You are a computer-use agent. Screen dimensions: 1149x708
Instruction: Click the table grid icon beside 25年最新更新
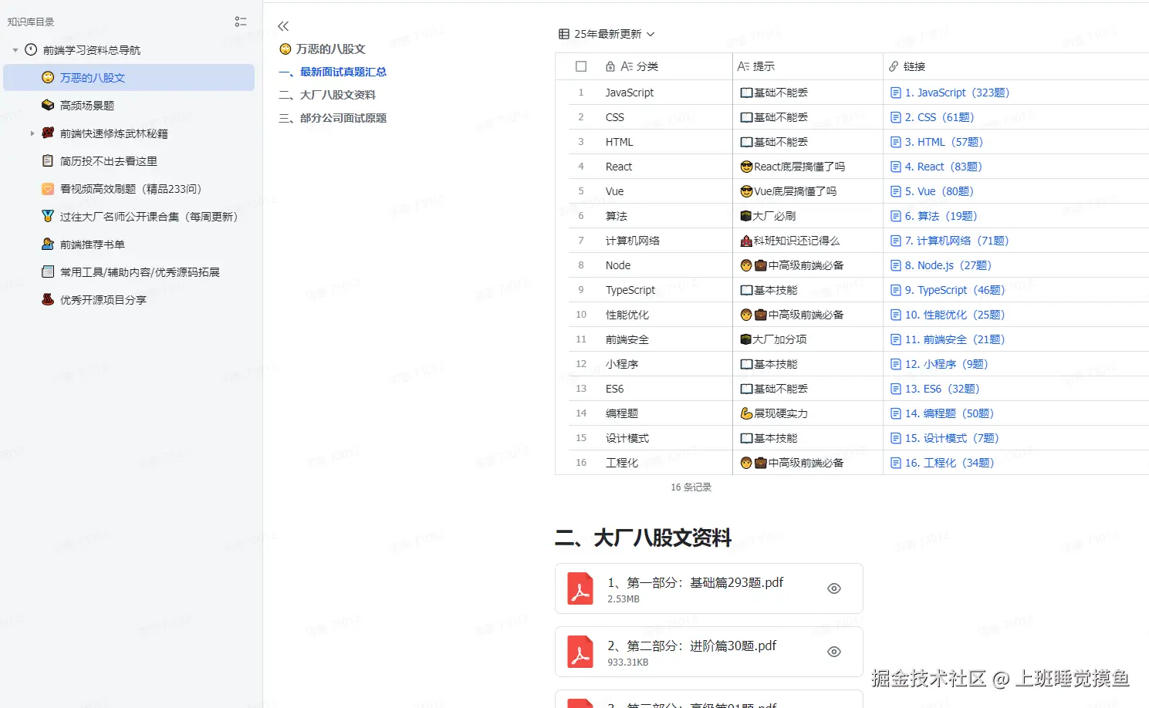(x=564, y=34)
